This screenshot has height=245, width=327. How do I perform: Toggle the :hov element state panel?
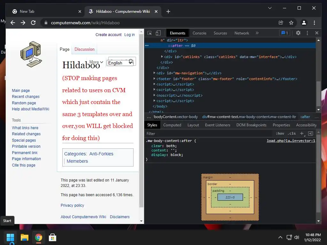[280, 134]
